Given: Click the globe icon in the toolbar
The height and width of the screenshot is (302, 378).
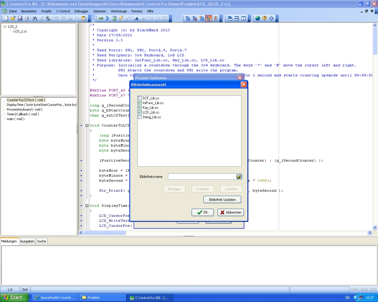Looking at the screenshot, I should [x=258, y=18].
